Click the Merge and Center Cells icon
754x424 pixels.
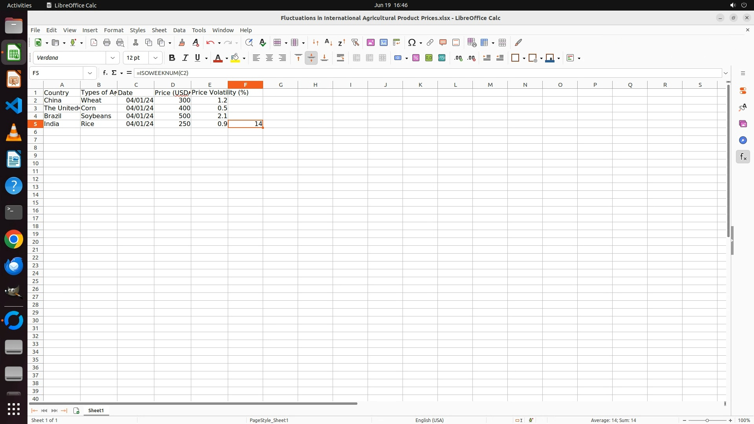point(356,58)
